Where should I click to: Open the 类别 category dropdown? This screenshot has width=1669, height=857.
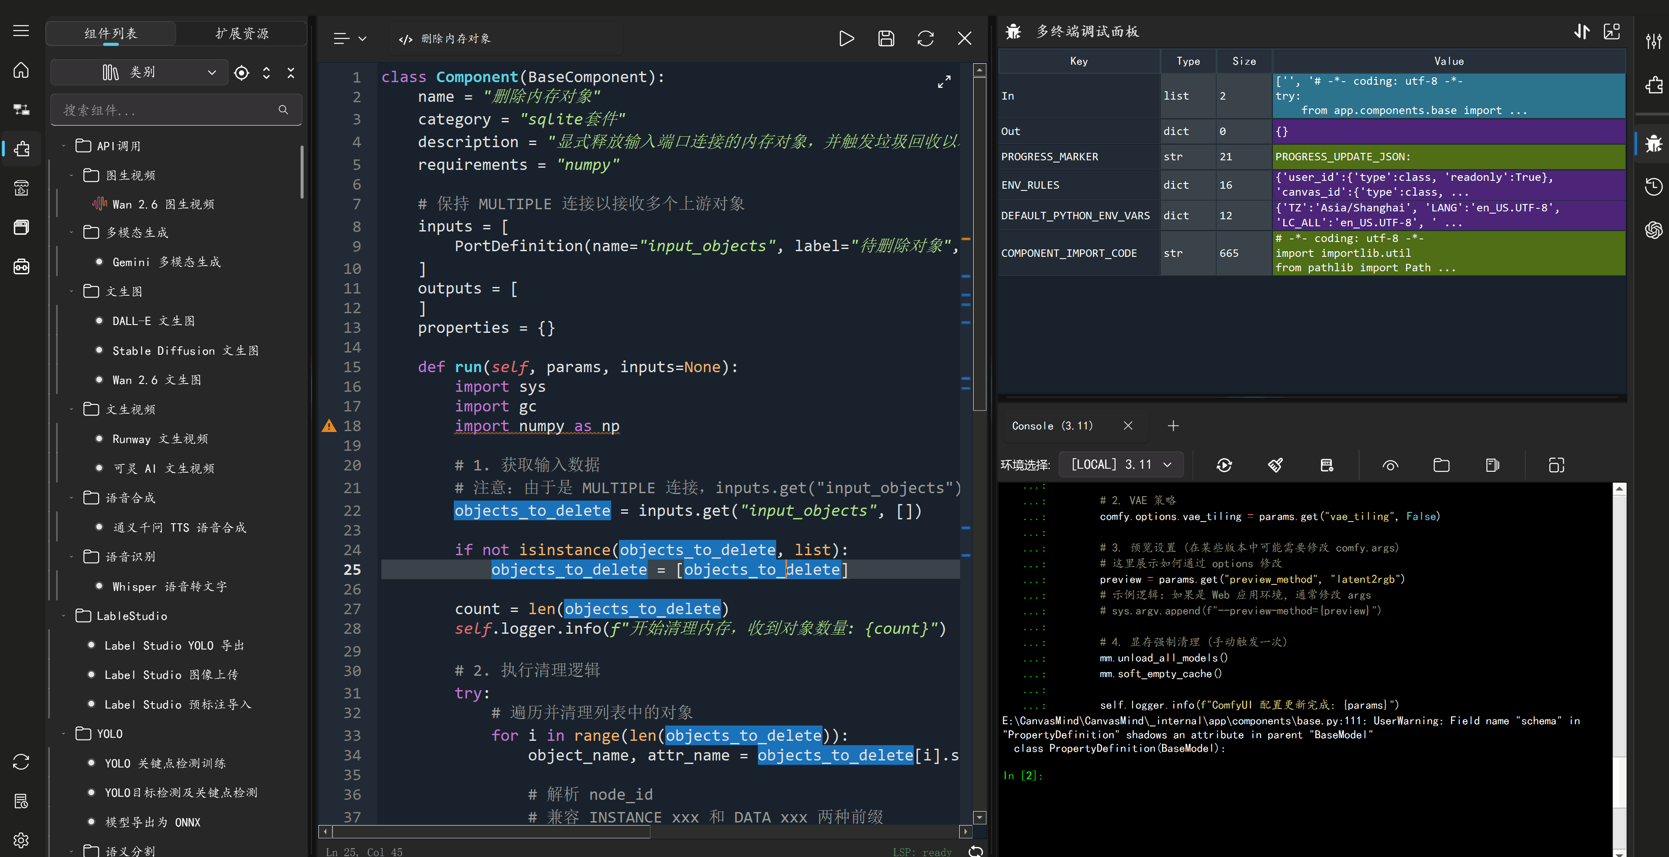point(139,73)
